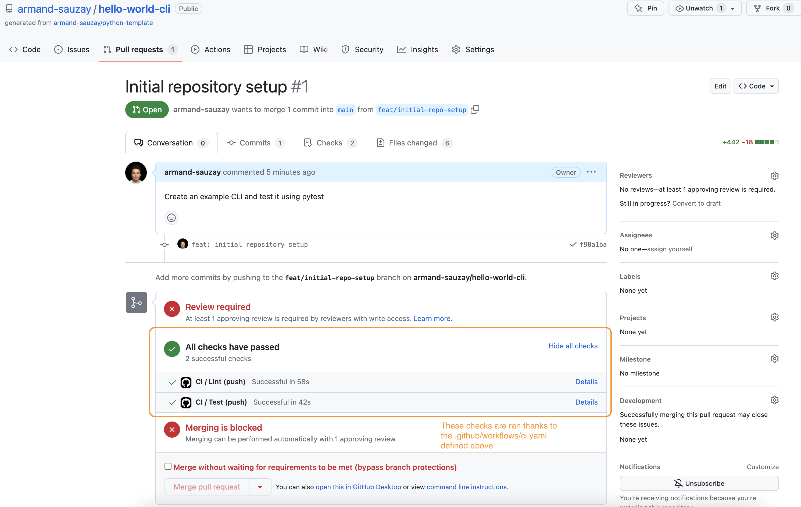Screen dimensions: 801x507
Task: Open the Projects sidebar gear settings
Action: tap(774, 317)
